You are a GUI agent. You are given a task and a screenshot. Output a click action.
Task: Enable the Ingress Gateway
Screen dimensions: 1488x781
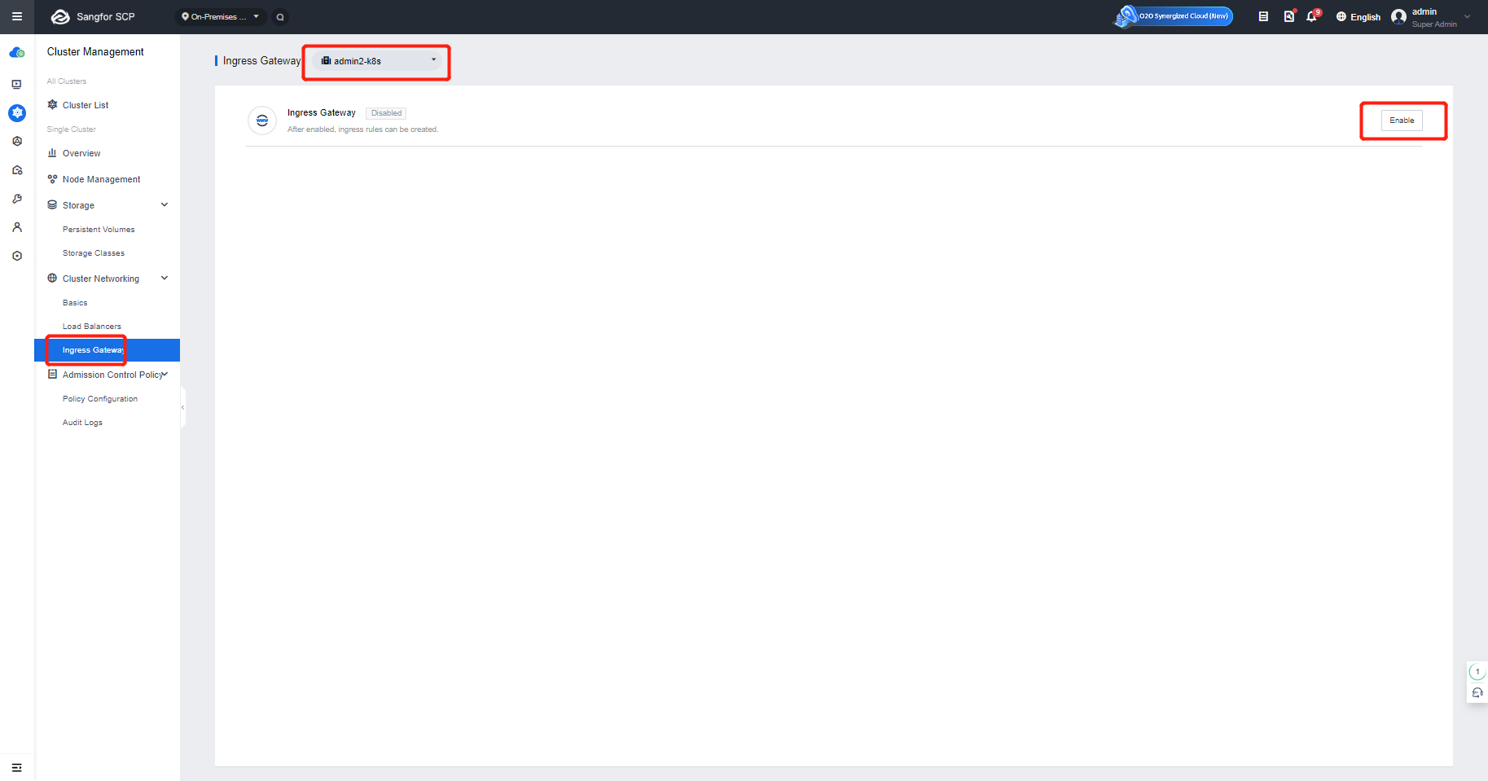coord(1402,121)
